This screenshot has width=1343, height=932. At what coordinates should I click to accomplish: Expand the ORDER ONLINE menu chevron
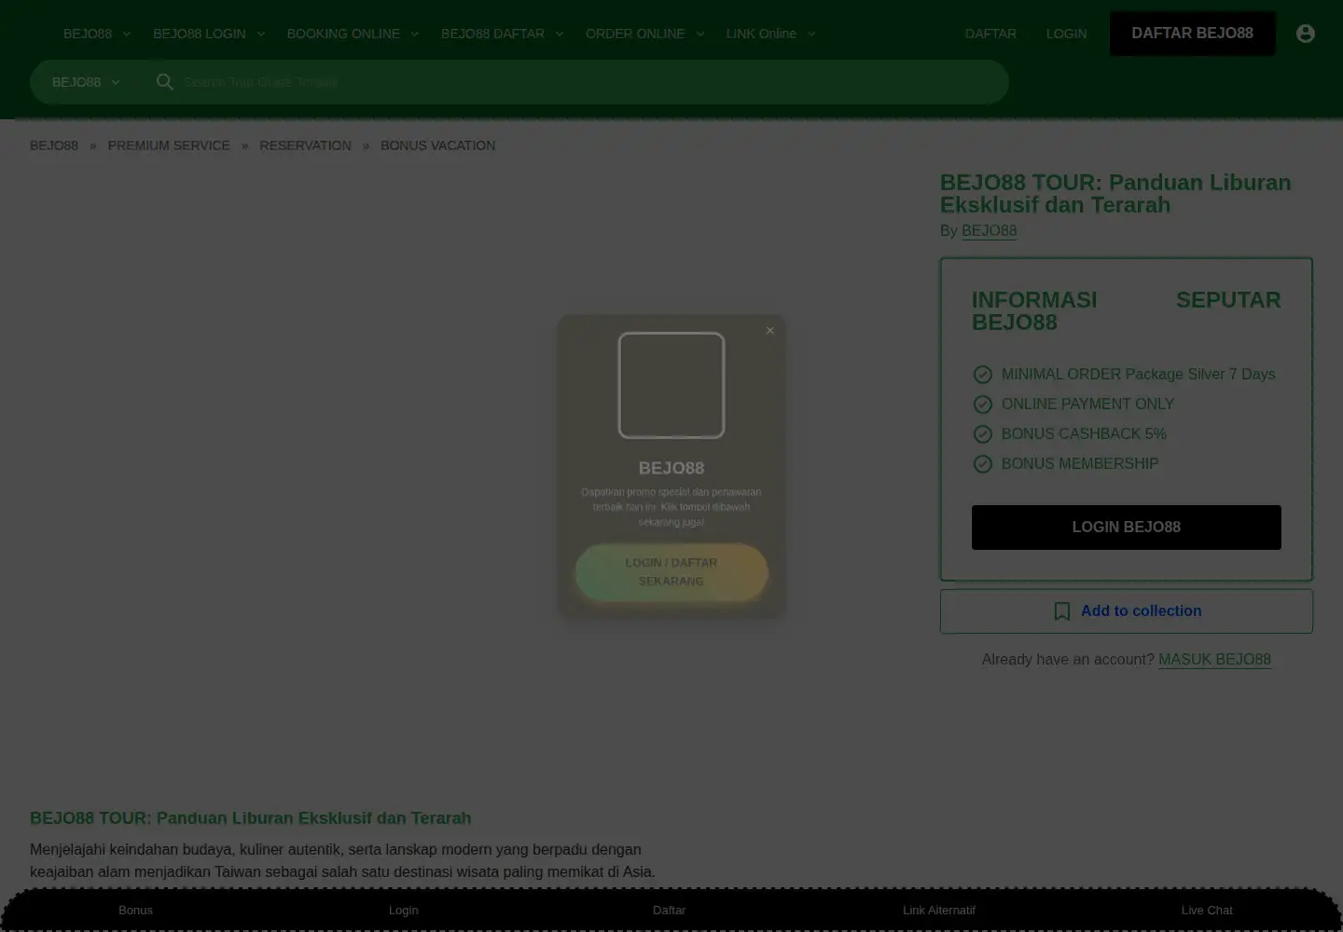(x=700, y=34)
